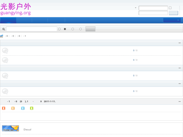The width and height of the screenshot is (183, 137).
Task: Collapse the online users panel dated 2011-1-11
Action: pyautogui.click(x=180, y=102)
